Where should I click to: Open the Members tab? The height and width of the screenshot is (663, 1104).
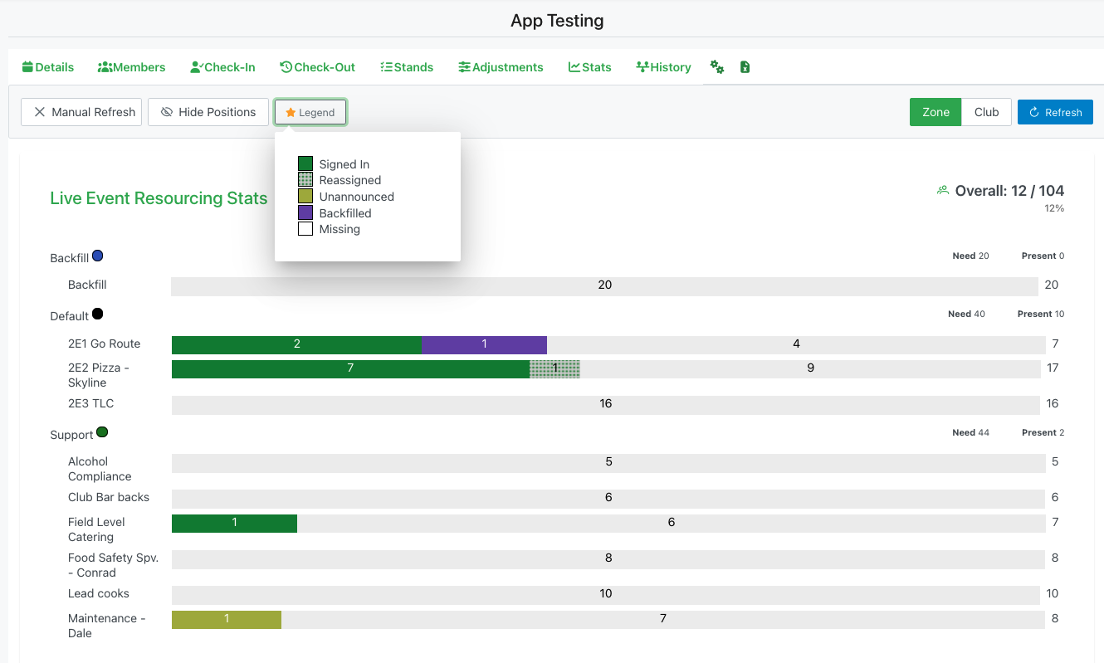tap(131, 67)
